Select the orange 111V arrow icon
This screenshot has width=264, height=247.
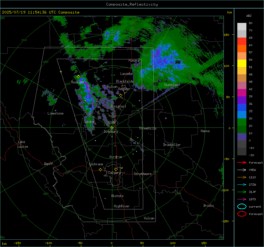pos(242,177)
